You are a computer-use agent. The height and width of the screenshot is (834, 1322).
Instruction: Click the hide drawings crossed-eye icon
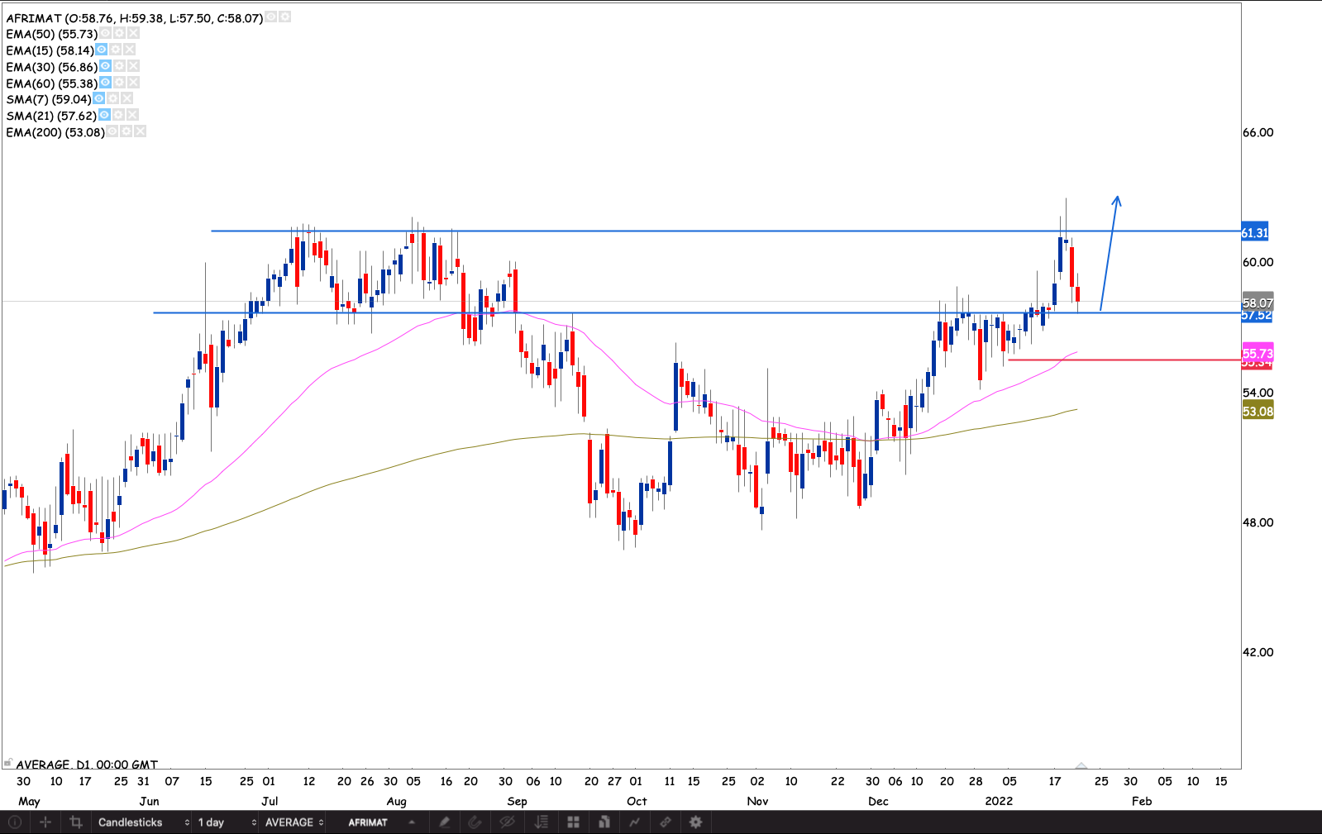(507, 822)
